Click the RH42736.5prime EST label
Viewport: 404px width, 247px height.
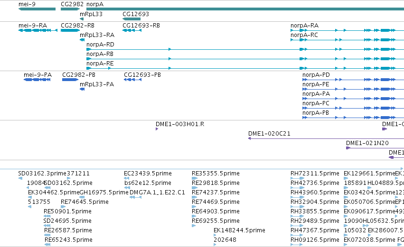click(x=315, y=183)
